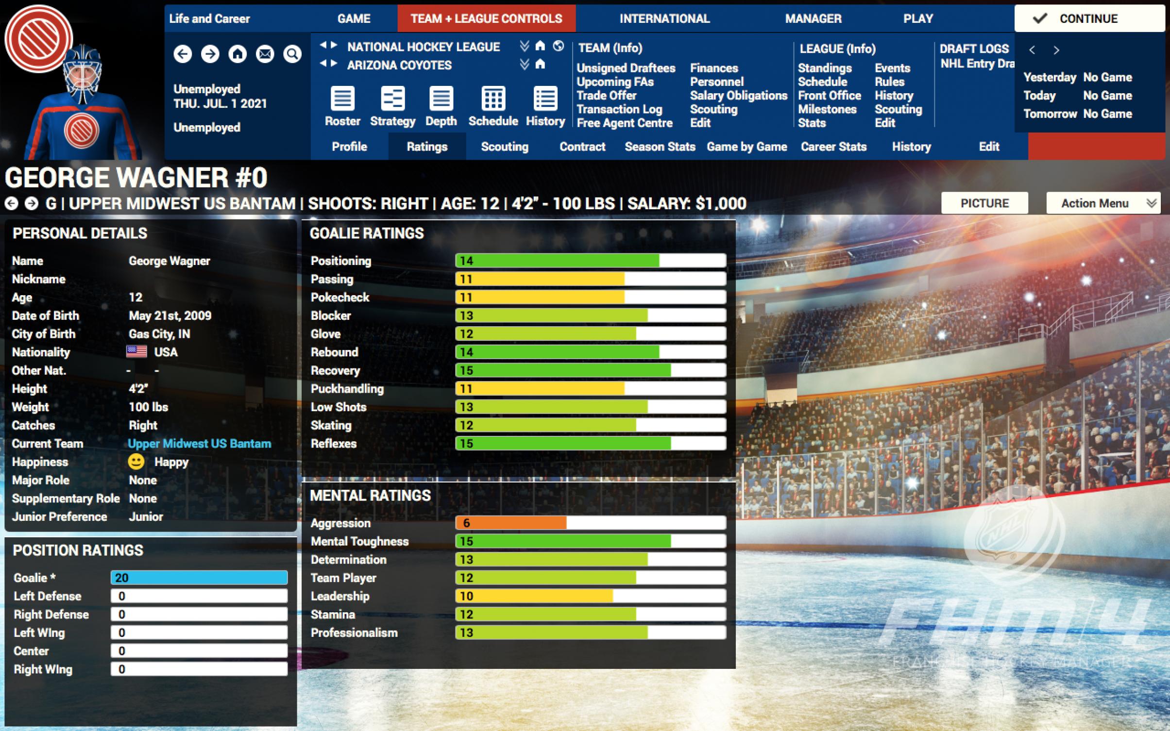Click the PICTURE button
This screenshot has width=1170, height=731.
point(984,203)
